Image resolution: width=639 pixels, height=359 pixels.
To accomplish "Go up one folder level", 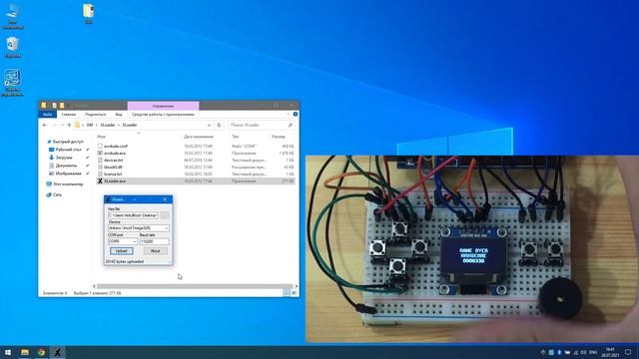I will tap(69, 125).
